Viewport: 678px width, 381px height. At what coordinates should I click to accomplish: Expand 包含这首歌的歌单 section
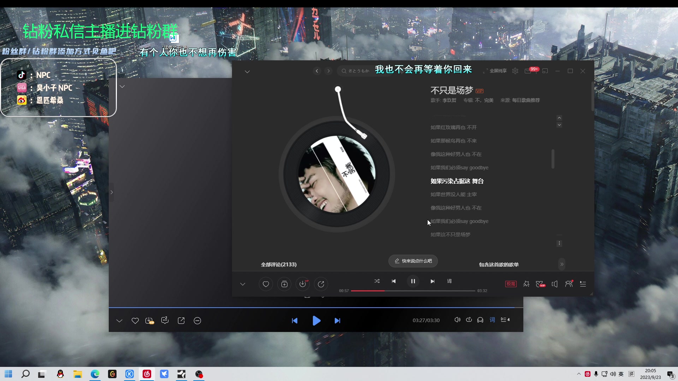(x=499, y=264)
